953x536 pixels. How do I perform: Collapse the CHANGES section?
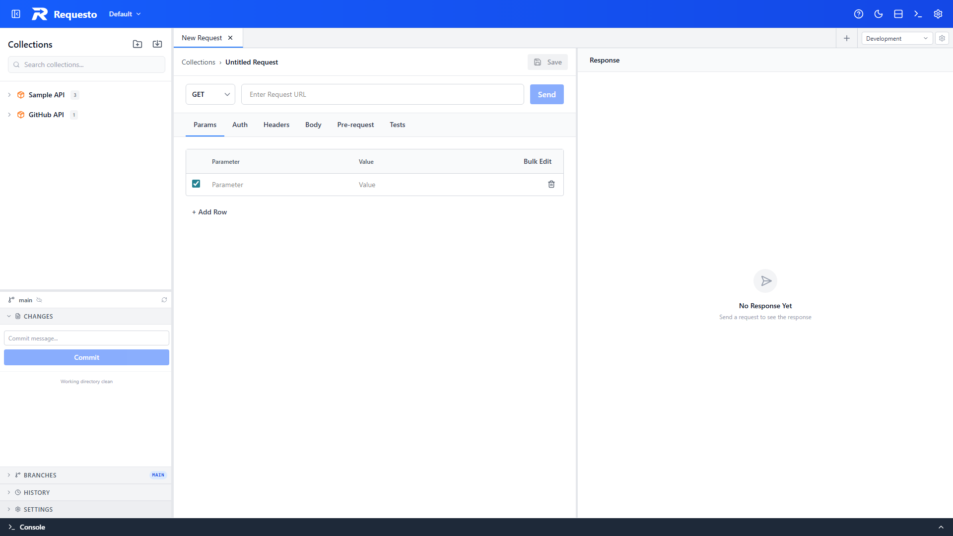[86, 316]
